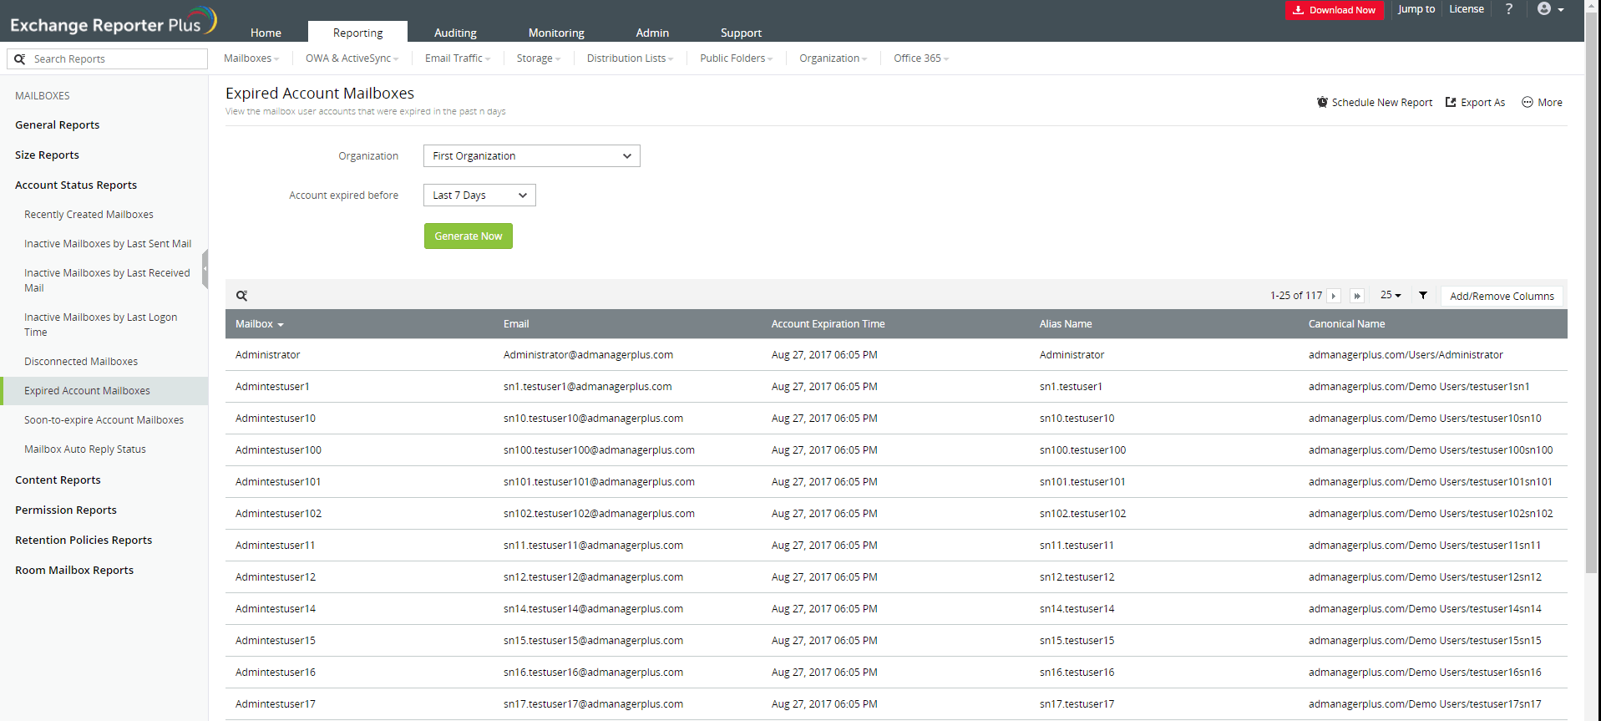1601x721 pixels.
Task: Expand Size Reports in sidebar
Action: click(47, 155)
